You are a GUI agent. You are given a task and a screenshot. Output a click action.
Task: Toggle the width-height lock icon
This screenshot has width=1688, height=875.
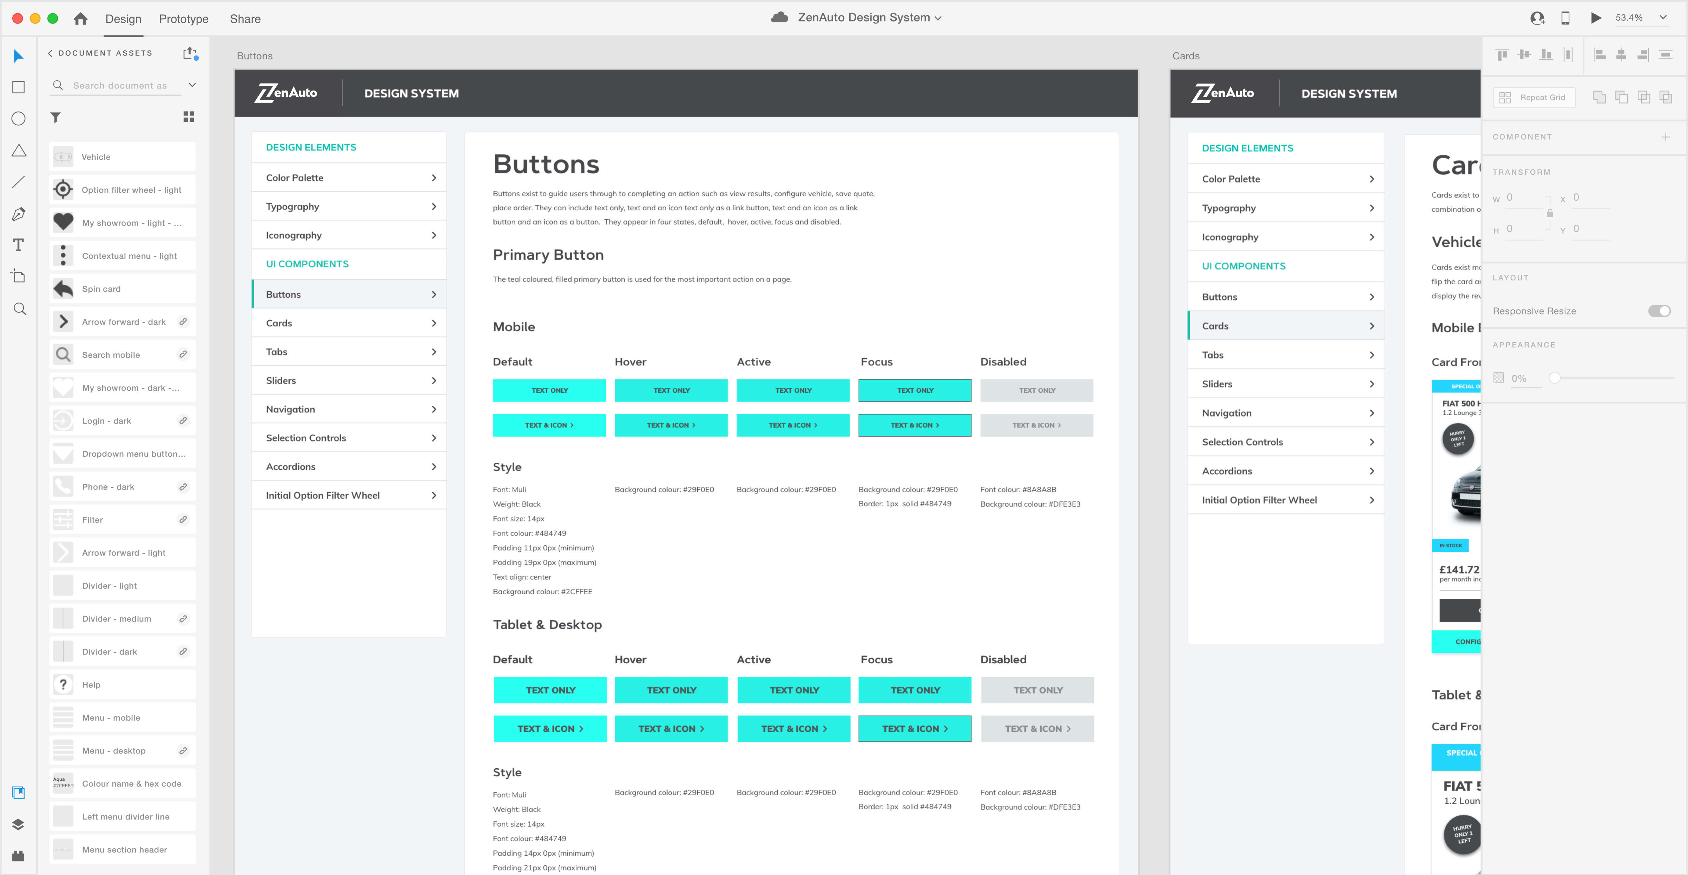pos(1550,213)
